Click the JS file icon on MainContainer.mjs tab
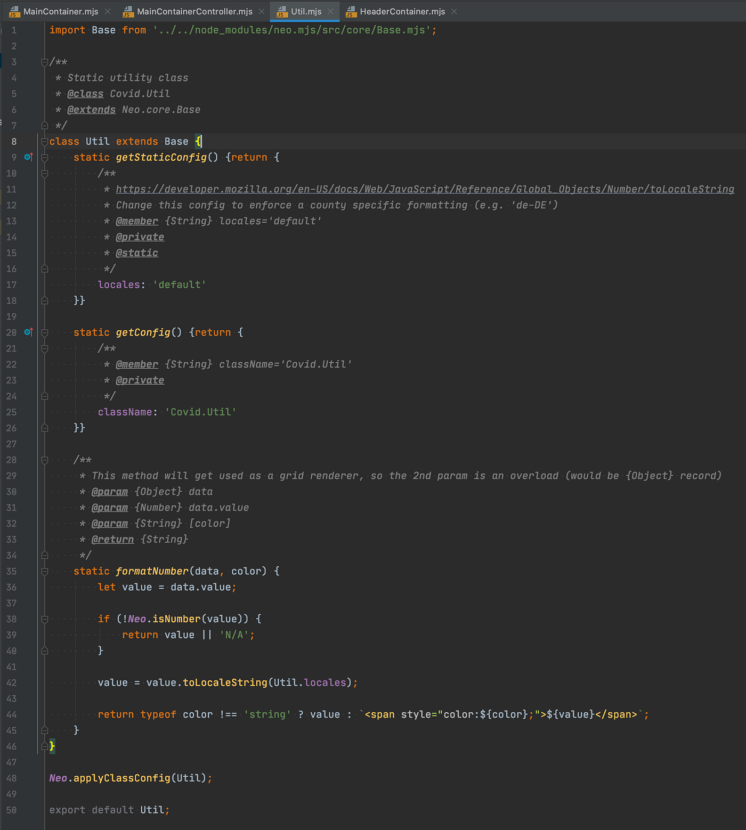This screenshot has width=746, height=830. tap(13, 11)
